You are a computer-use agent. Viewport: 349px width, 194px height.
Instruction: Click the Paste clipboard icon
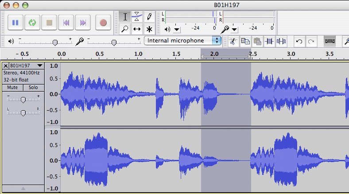point(257,41)
